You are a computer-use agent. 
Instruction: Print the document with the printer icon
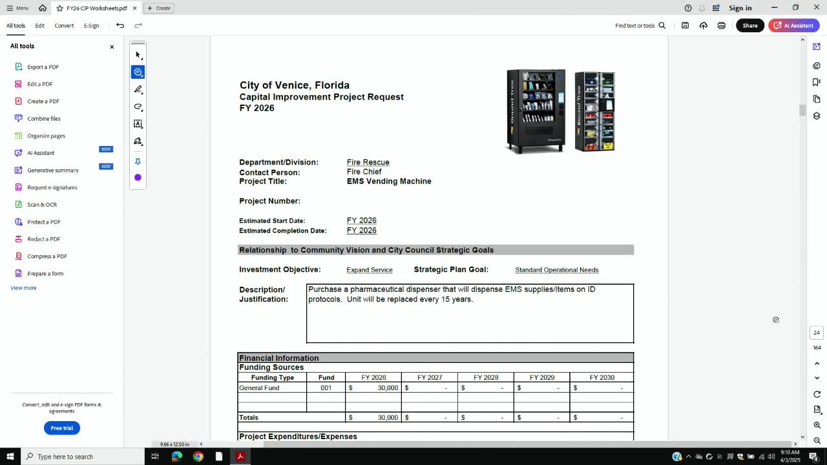pos(721,25)
